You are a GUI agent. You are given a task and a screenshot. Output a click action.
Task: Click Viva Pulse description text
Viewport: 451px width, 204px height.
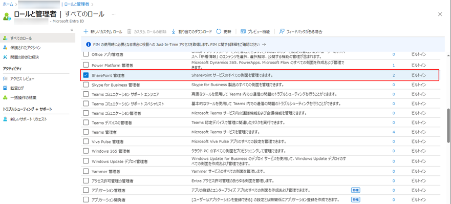click(239, 141)
